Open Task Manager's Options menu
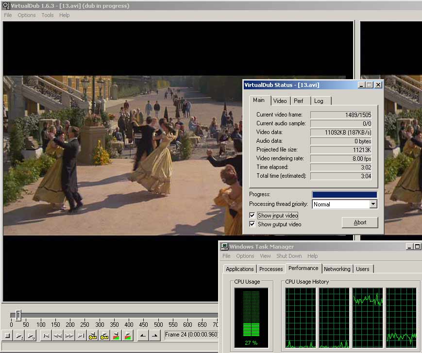422x353 pixels. [x=245, y=256]
